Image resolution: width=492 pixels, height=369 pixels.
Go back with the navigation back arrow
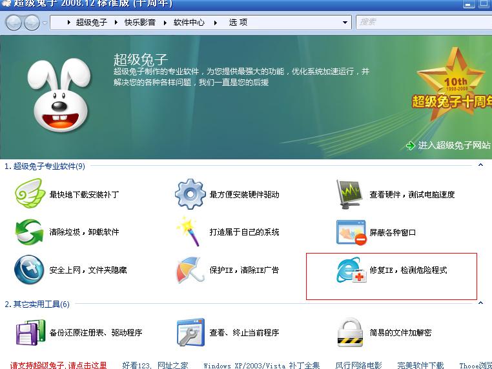pyautogui.click(x=14, y=23)
